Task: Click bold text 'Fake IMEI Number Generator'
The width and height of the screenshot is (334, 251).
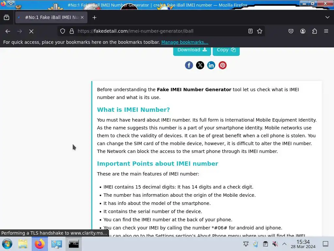Action: tap(194, 90)
